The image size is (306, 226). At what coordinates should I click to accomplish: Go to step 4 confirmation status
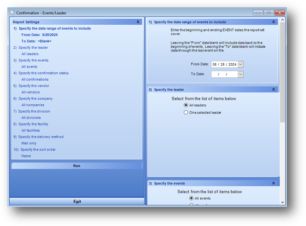coord(41,73)
